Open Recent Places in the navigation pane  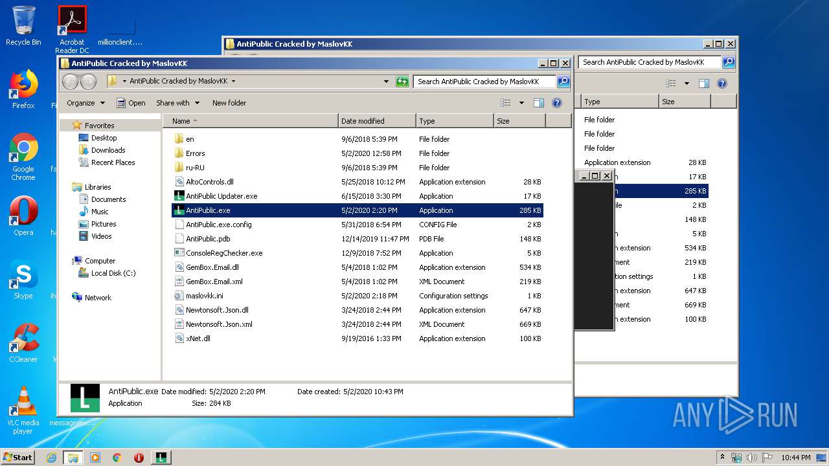point(113,162)
